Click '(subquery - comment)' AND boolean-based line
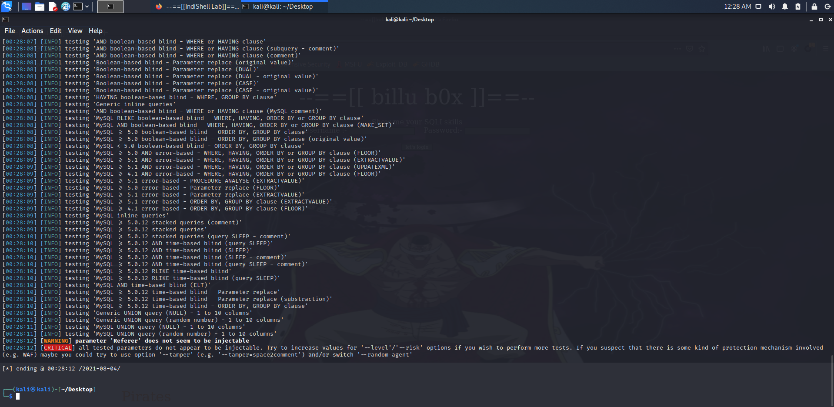 point(171,49)
